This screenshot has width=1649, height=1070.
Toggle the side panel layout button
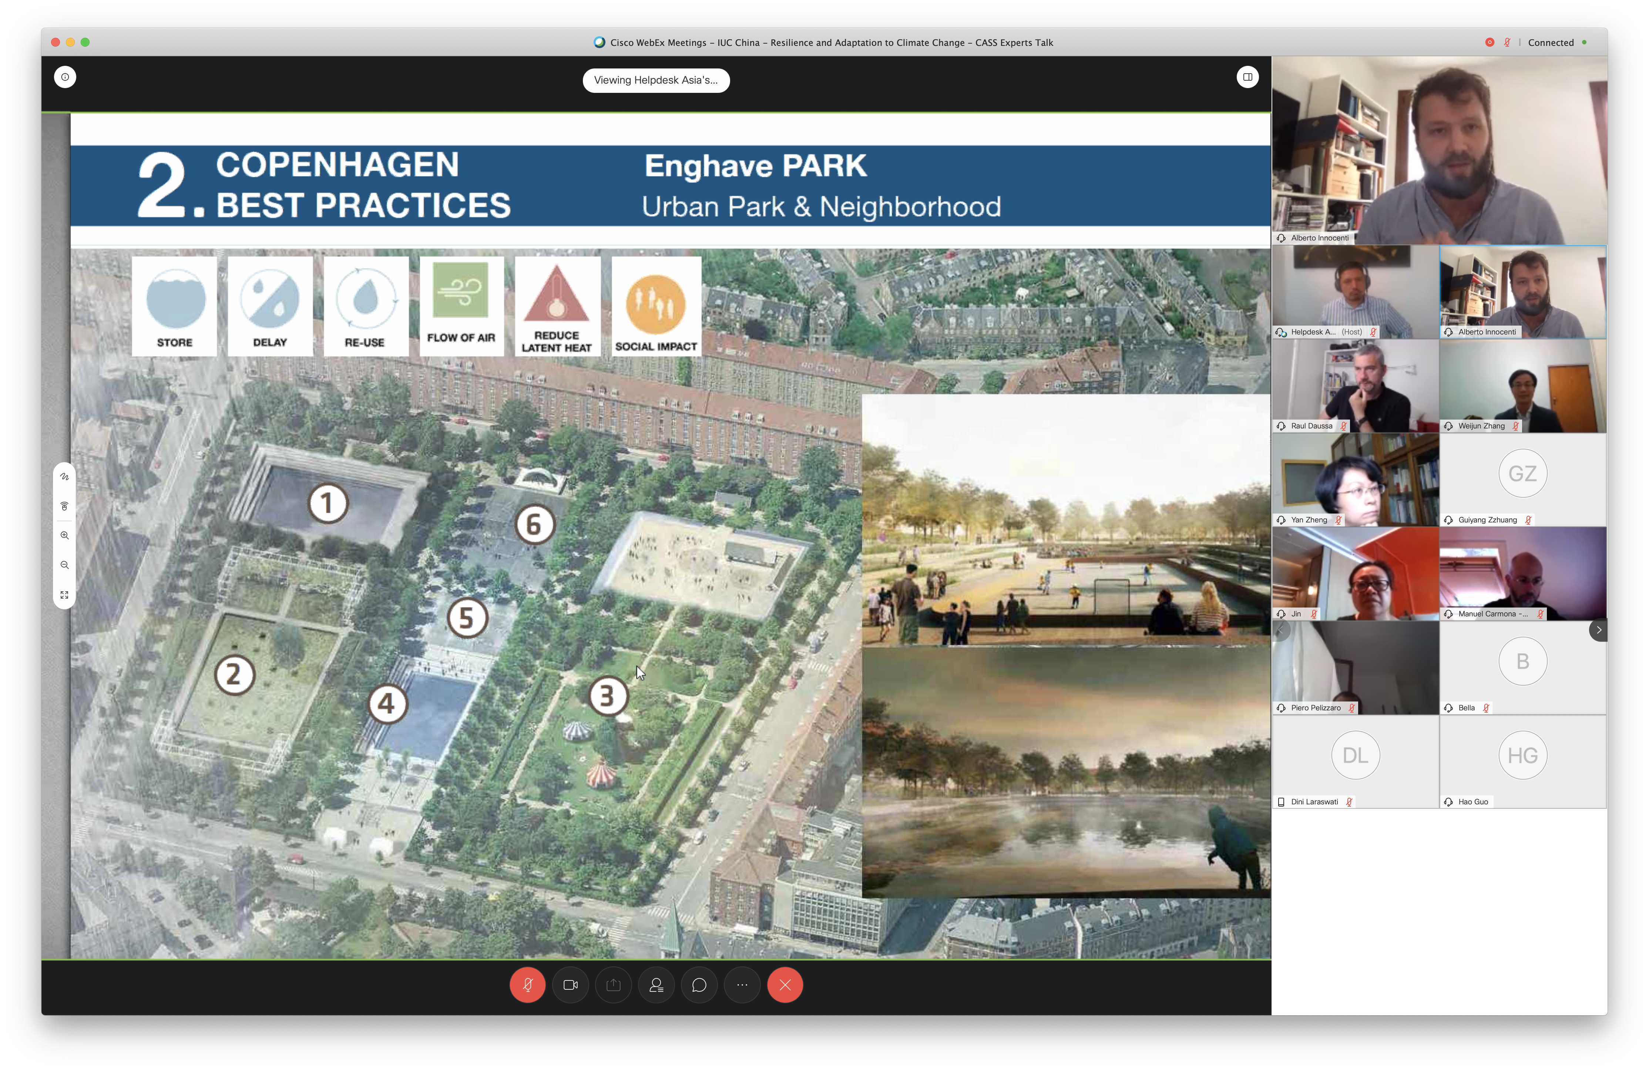(1247, 77)
